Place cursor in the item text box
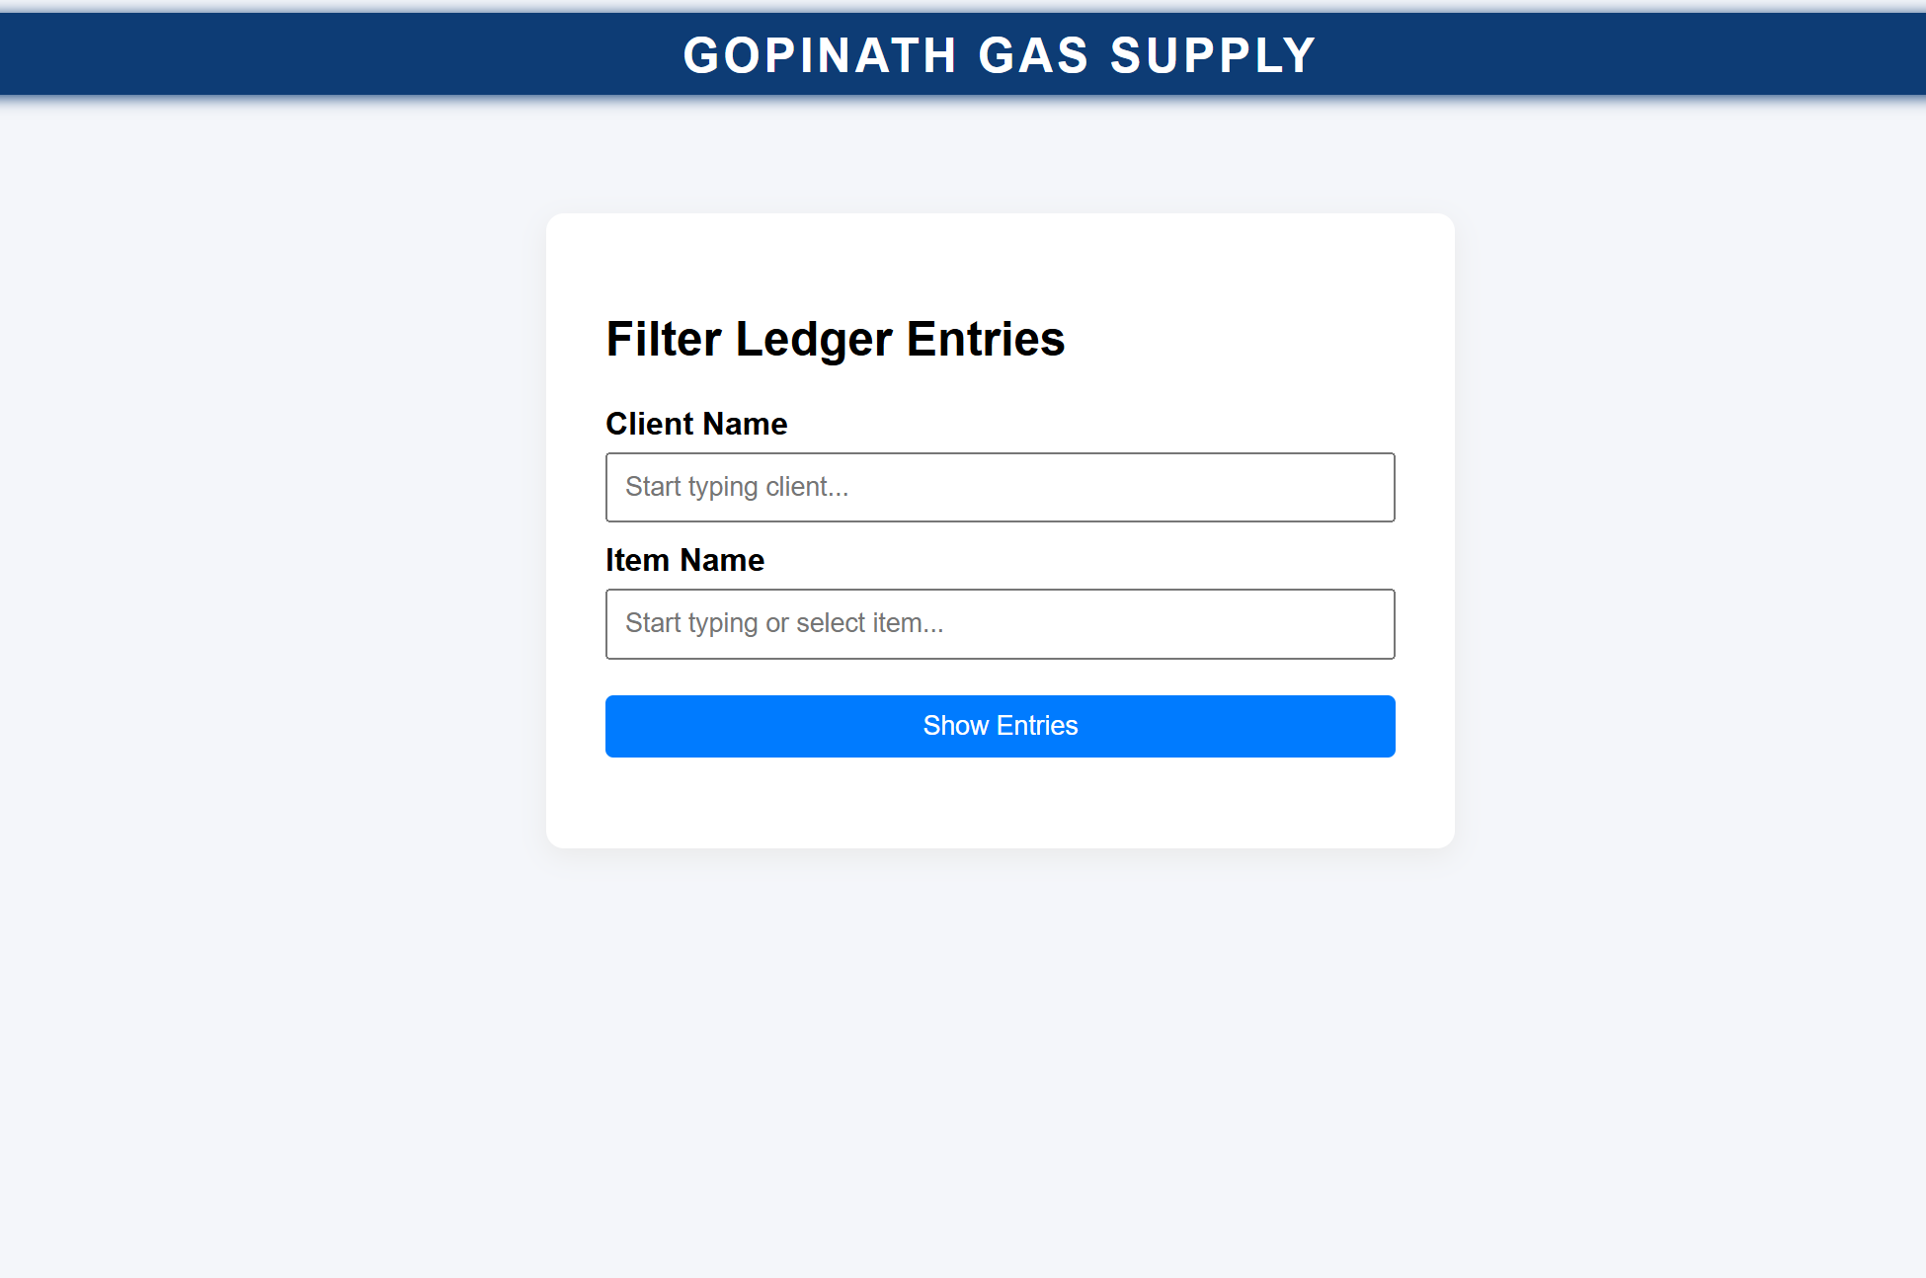Screen dimensions: 1926x1278 (1000, 623)
